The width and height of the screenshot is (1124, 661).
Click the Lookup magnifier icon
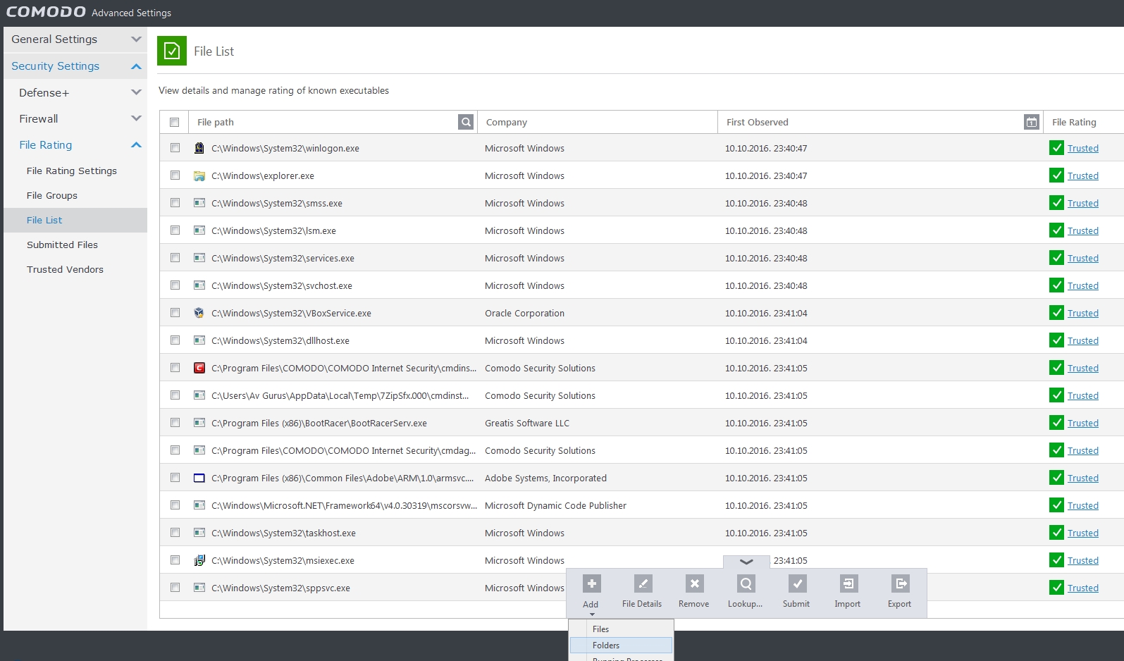click(x=746, y=583)
